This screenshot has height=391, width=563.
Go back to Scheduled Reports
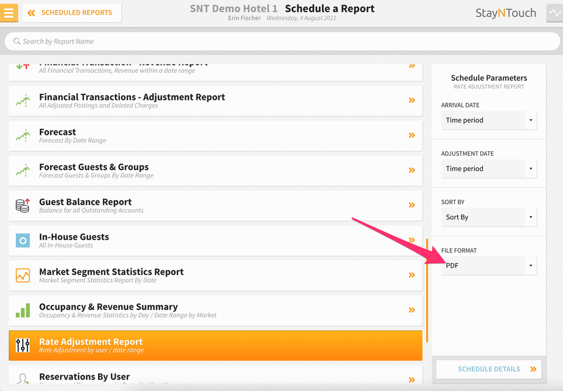pyautogui.click(x=72, y=13)
